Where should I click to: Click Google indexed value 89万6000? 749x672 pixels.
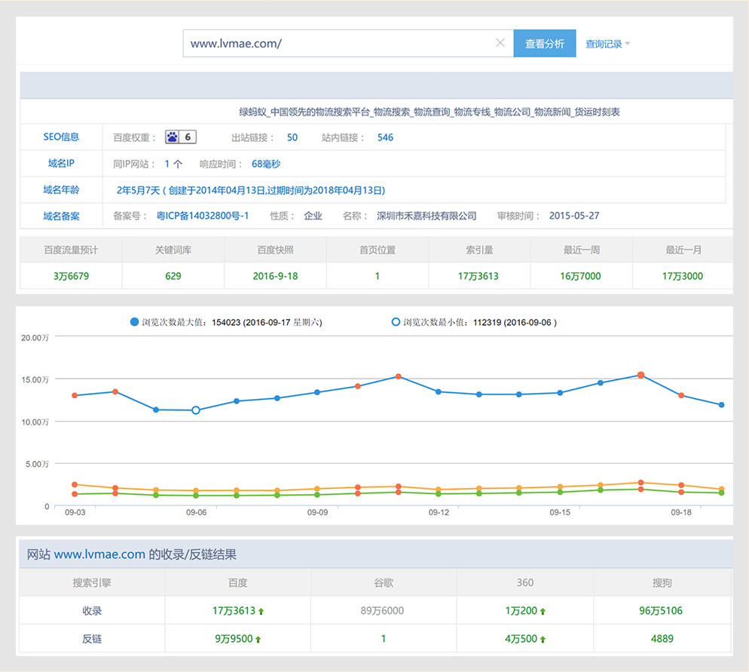(382, 611)
